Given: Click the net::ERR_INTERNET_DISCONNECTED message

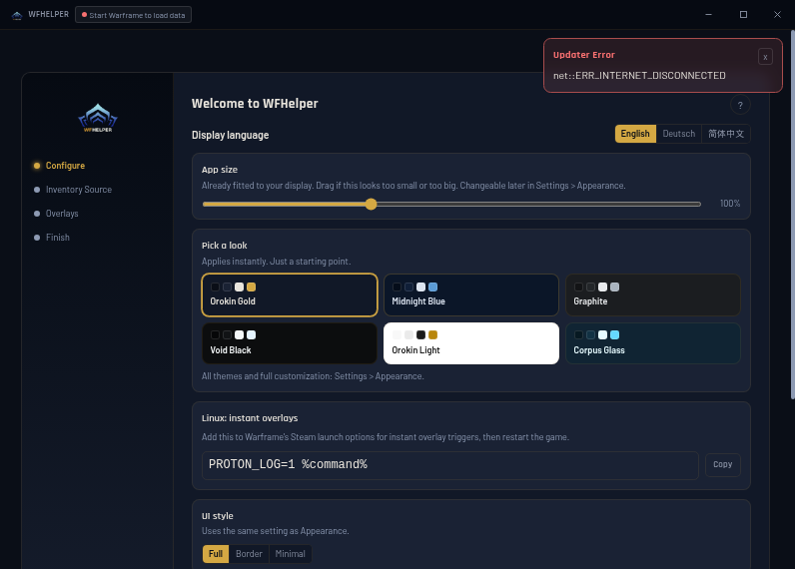Looking at the screenshot, I should click(639, 76).
